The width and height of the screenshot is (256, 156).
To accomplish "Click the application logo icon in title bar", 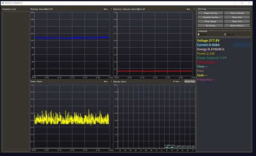I will pos(3,3).
